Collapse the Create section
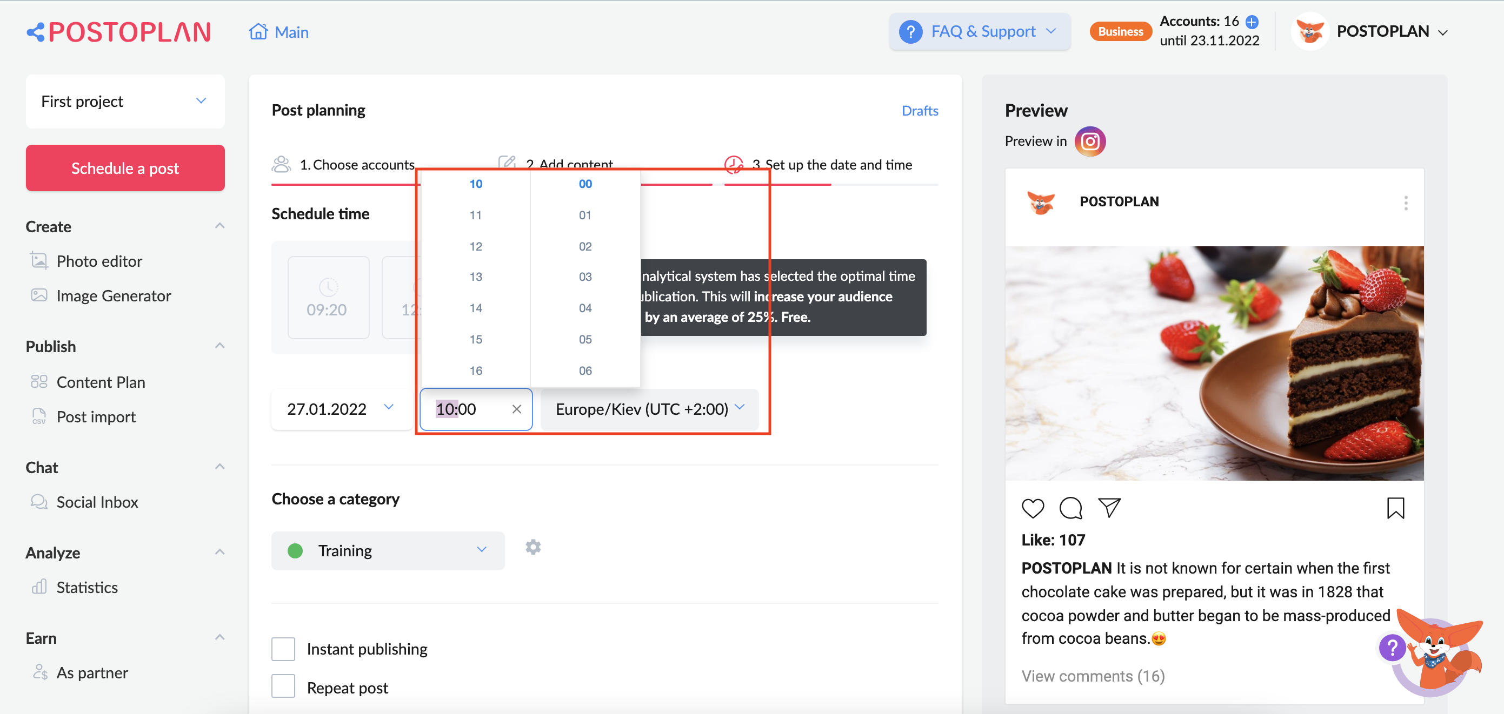 tap(219, 226)
